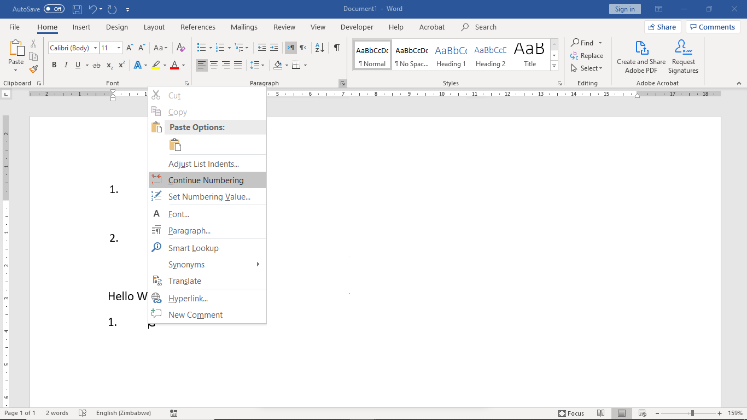
Task: Click Create and Share Adobe PDF icon
Action: coord(641,56)
